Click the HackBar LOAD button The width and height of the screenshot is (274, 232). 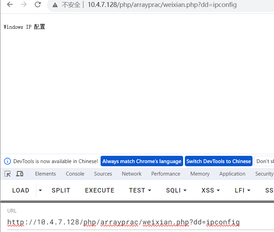coord(20,190)
